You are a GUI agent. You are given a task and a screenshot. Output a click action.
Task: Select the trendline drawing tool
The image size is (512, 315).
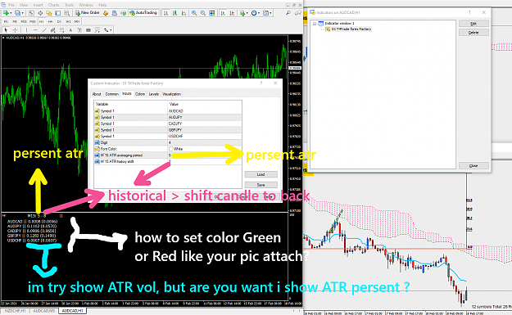click(44, 30)
